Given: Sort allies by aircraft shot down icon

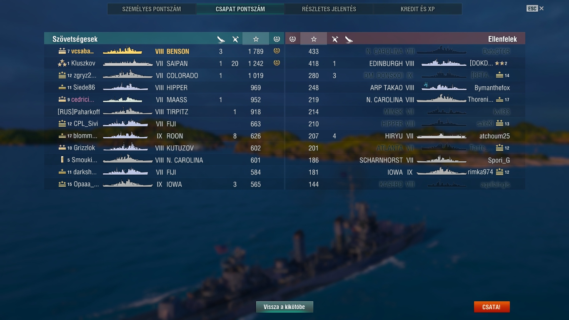Looking at the screenshot, I should coord(235,39).
